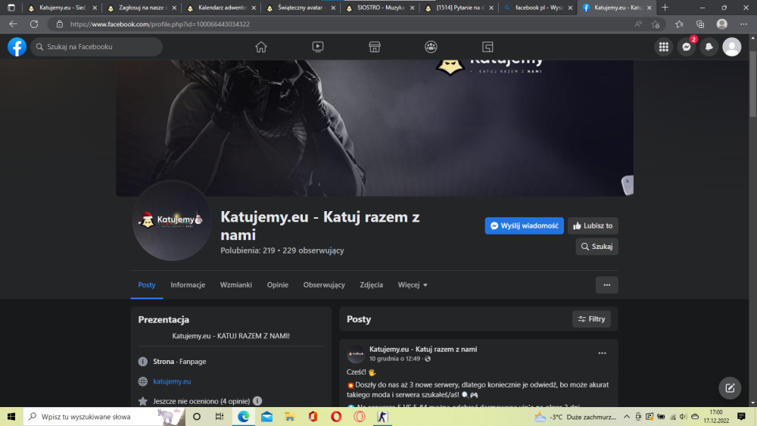Viewport: 757px width, 426px height.
Task: Open the taskbar clock and date
Action: pyautogui.click(x=716, y=416)
